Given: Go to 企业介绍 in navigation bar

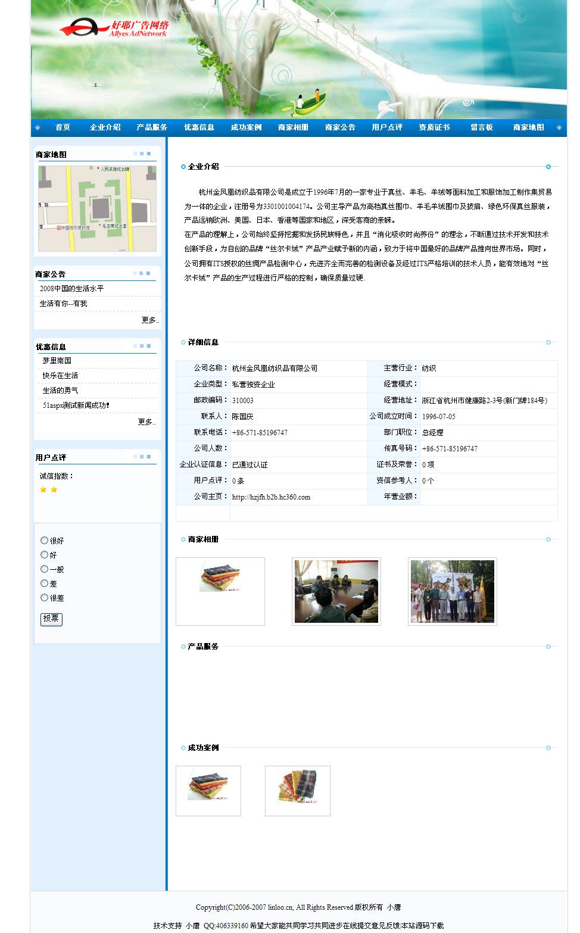Looking at the screenshot, I should tap(105, 127).
